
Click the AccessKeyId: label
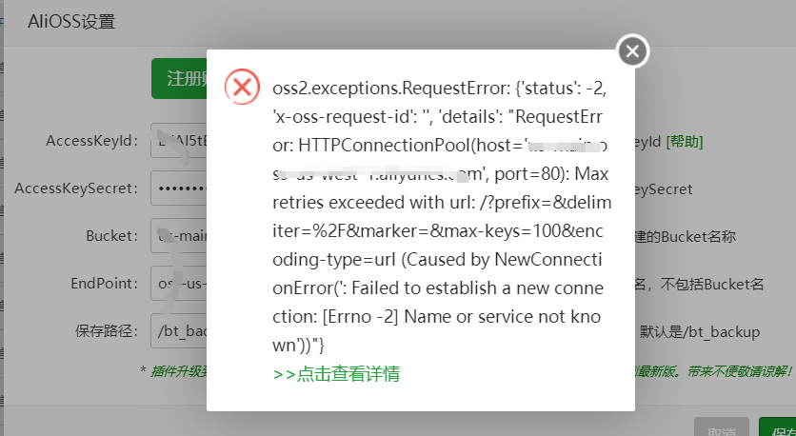pos(92,141)
